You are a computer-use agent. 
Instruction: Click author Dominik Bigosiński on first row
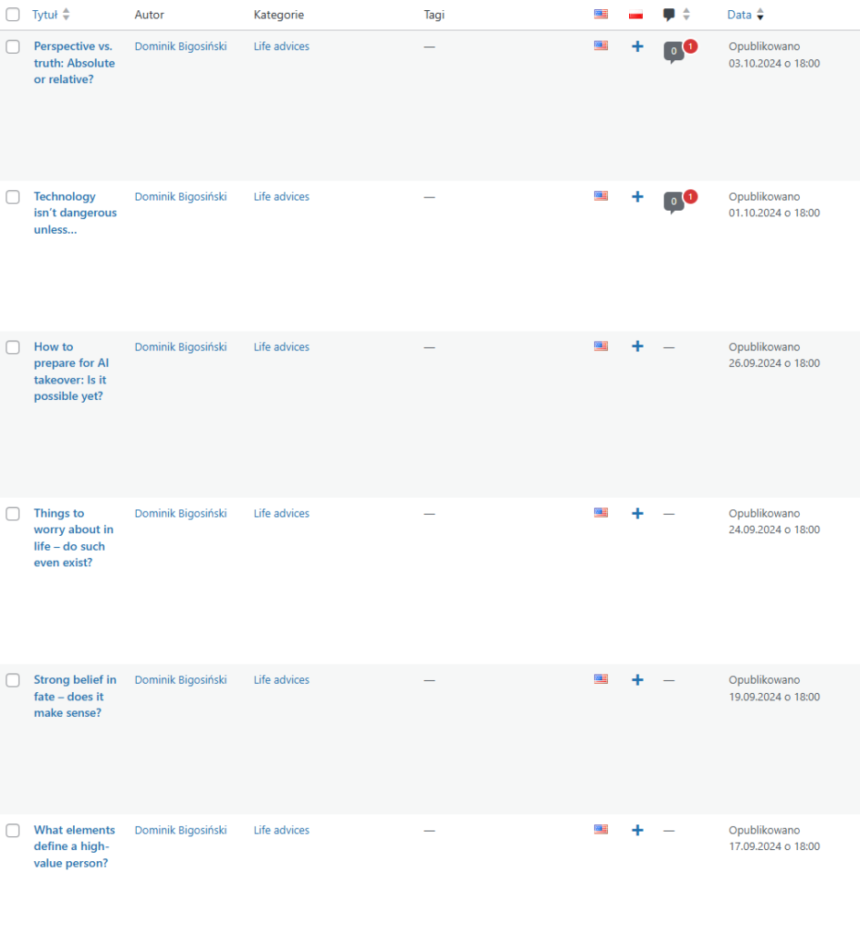coord(181,47)
